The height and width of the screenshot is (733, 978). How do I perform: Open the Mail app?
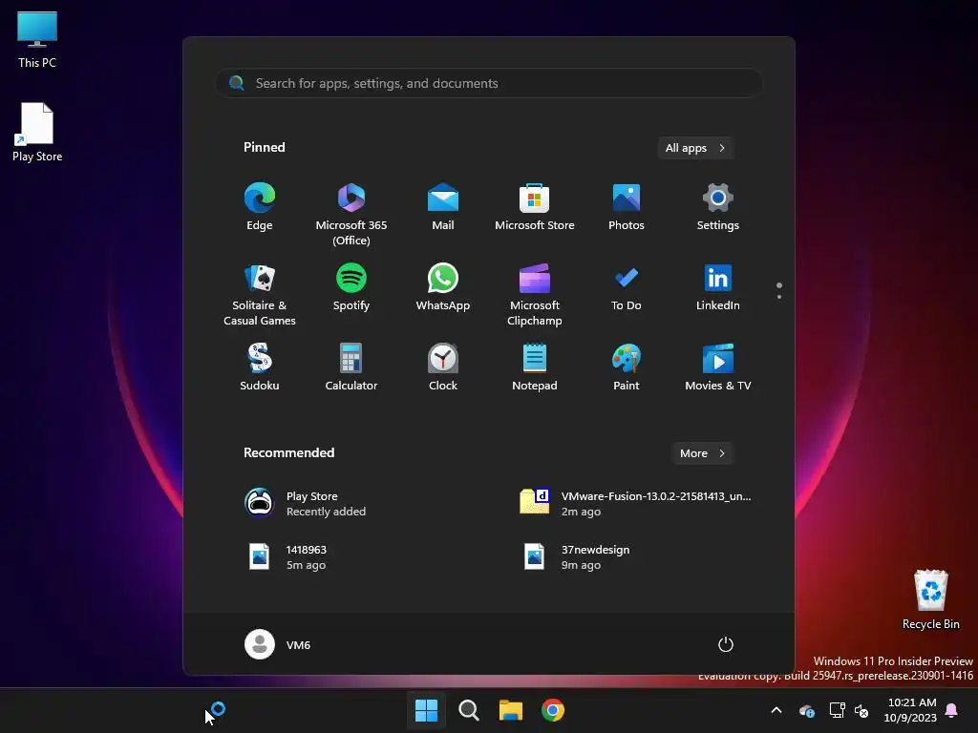point(443,207)
